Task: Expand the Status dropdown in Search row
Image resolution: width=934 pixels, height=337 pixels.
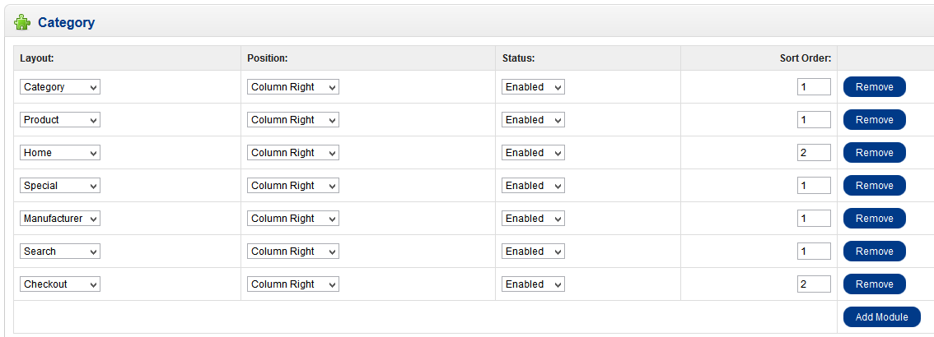Action: 533,252
